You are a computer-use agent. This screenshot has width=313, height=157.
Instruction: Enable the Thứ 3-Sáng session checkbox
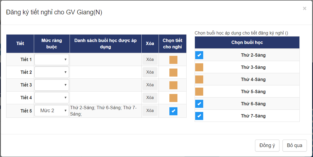coord(199,67)
